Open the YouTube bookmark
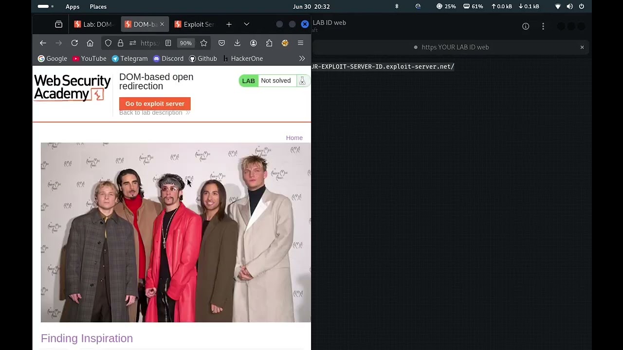Image resolution: width=623 pixels, height=350 pixels. [90, 58]
